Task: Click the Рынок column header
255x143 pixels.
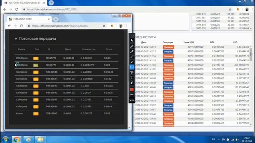Action: (22, 49)
